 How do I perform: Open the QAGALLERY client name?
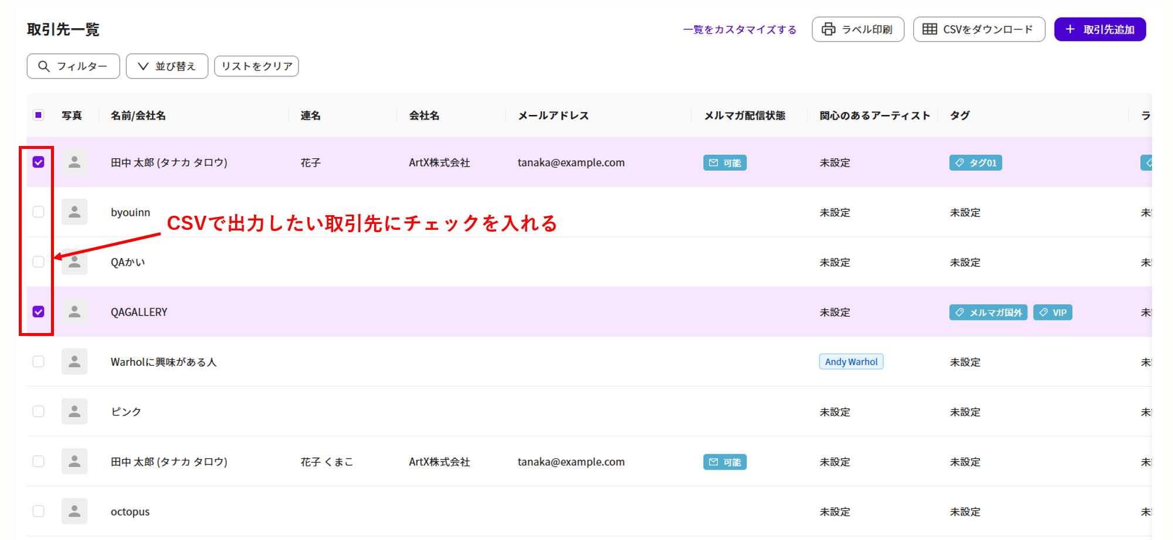click(x=139, y=312)
